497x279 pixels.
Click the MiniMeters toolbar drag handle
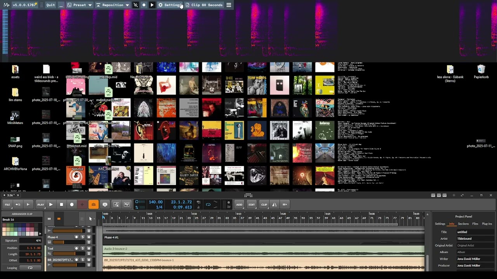point(42,5)
